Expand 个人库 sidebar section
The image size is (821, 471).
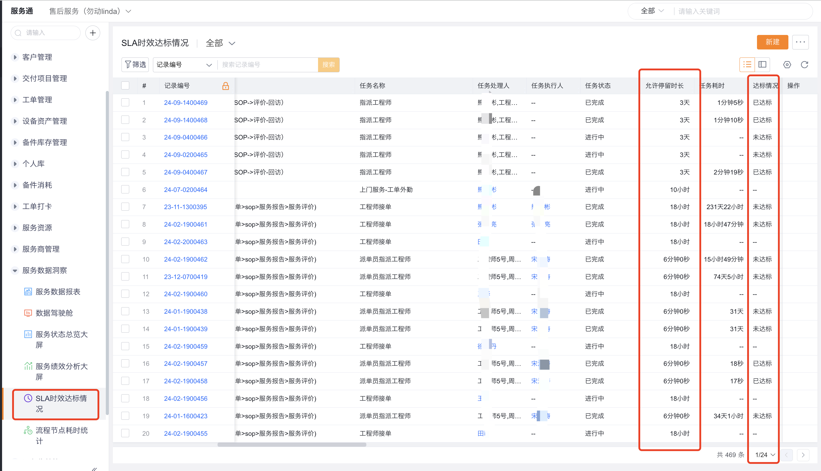(15, 164)
